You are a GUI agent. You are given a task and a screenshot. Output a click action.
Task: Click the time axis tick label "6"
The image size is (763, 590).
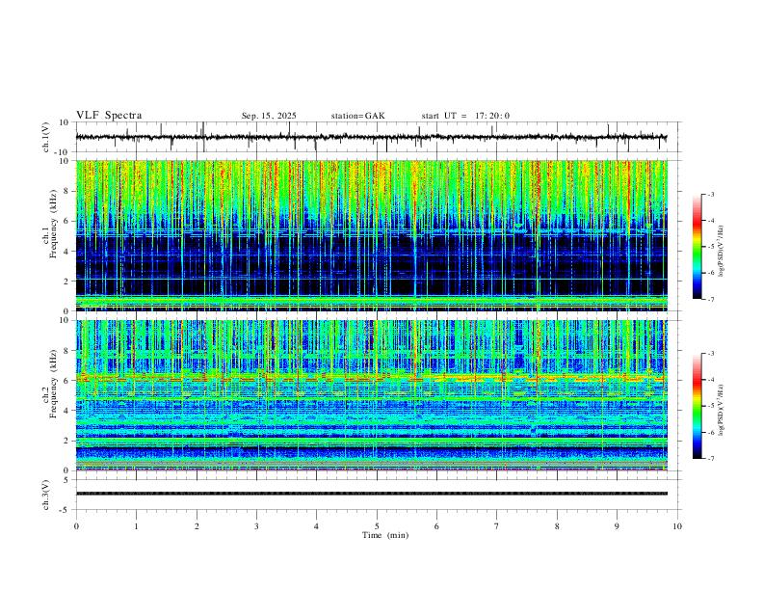[436, 526]
